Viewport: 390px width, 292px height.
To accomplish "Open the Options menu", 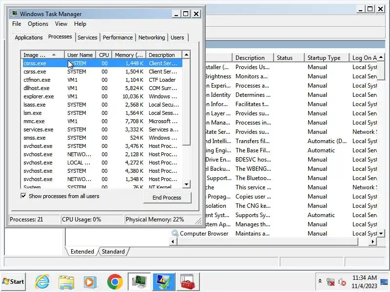I will [38, 24].
